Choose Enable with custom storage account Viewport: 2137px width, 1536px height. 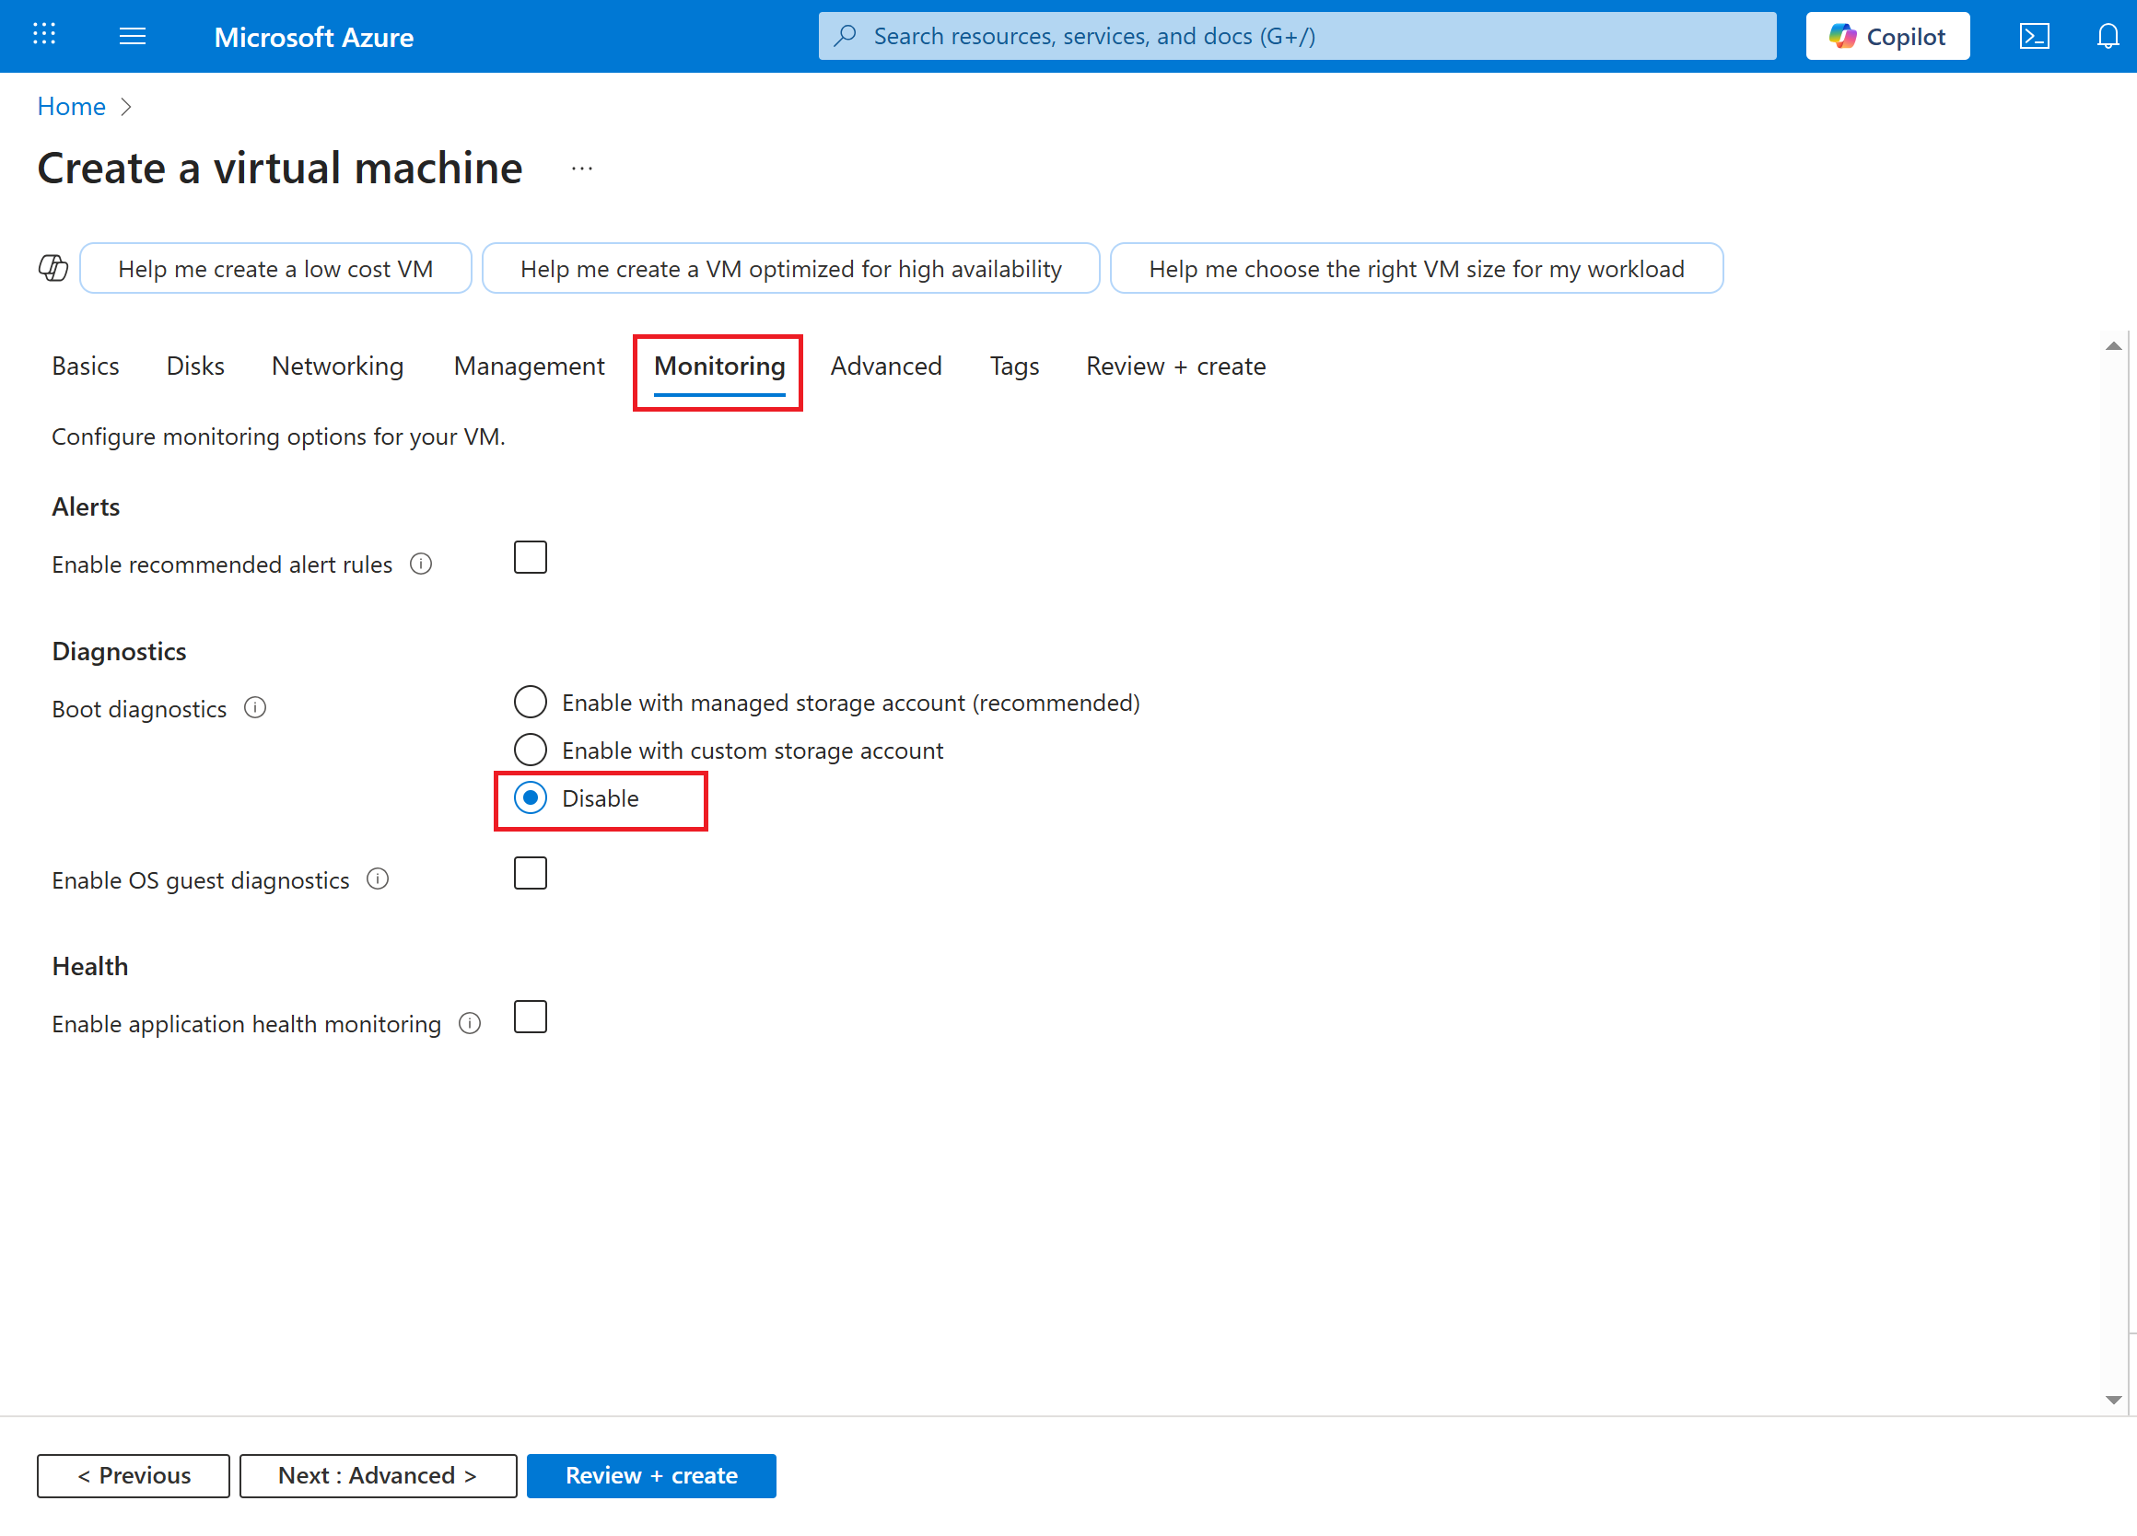coord(531,750)
